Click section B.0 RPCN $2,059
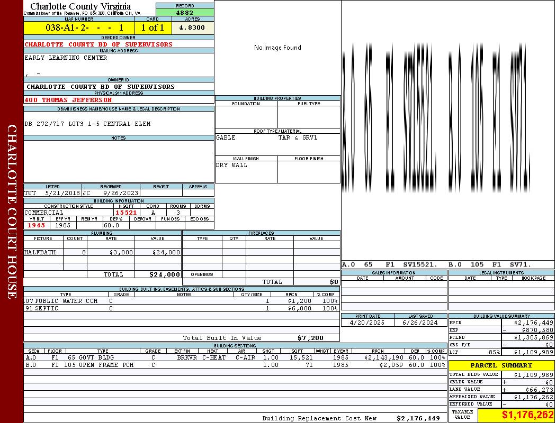Viewport: 556px width, 423px height. (x=391, y=365)
